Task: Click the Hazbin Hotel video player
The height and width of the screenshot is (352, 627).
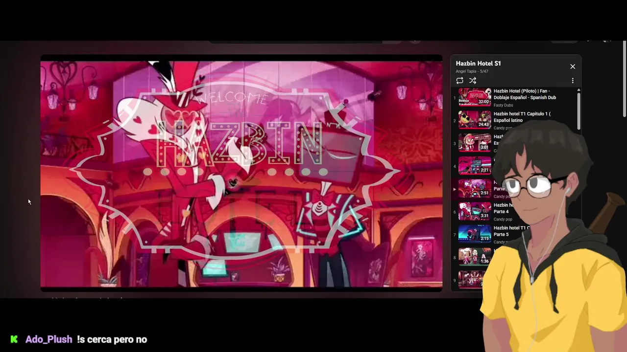Action: 241,173
